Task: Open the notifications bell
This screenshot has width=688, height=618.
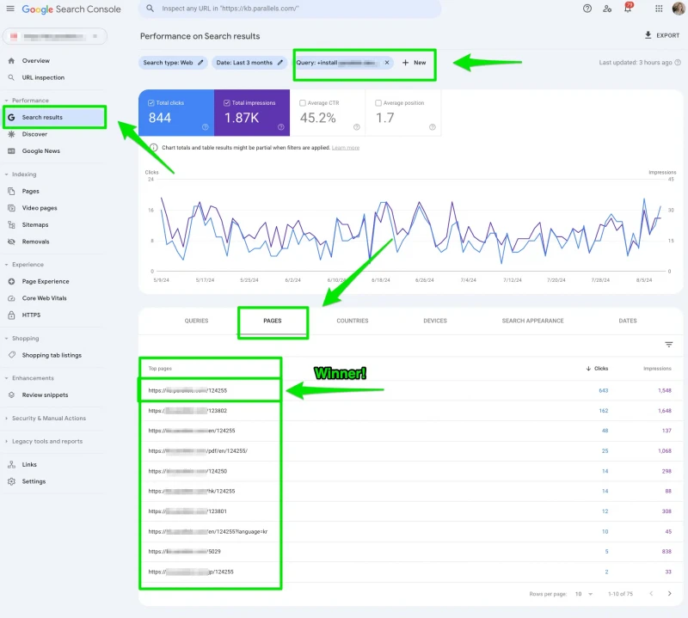Action: (628, 8)
